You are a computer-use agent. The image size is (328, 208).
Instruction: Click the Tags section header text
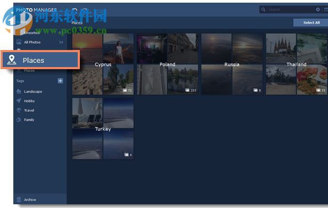[x=20, y=81]
